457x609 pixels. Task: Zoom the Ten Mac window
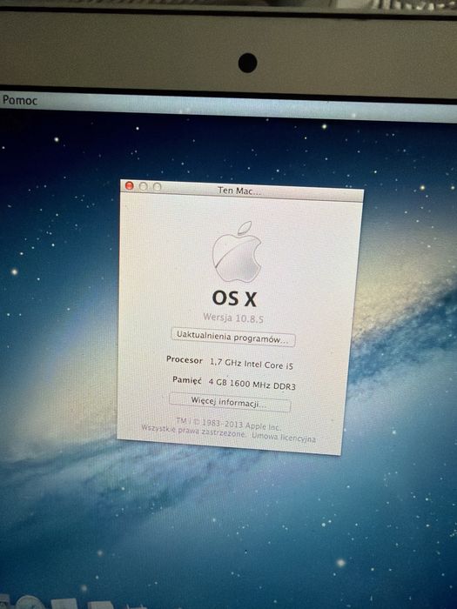(158, 187)
